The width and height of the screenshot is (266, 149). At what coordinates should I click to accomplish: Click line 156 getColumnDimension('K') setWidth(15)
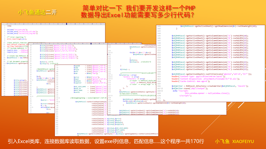(x=210, y=62)
